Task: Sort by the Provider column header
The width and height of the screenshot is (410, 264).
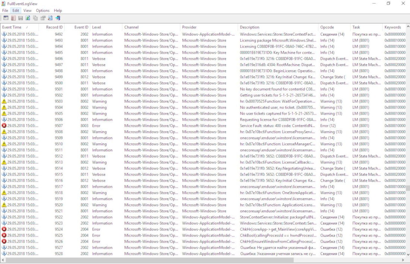Action: [x=209, y=27]
